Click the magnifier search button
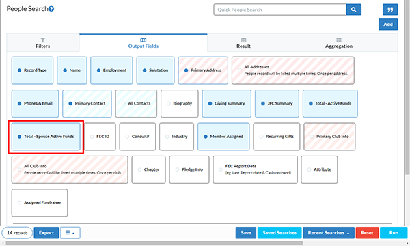Screen dimensions: 410x246 353,10
